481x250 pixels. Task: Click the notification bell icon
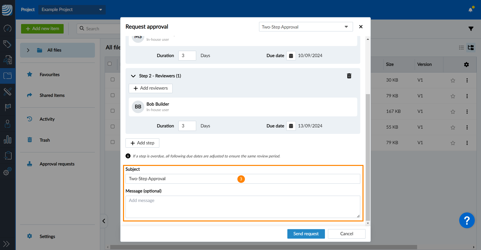[x=470, y=10]
